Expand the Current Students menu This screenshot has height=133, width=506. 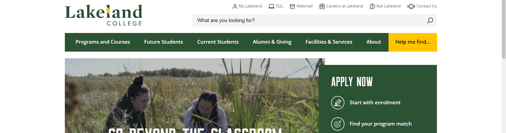[x=218, y=42]
